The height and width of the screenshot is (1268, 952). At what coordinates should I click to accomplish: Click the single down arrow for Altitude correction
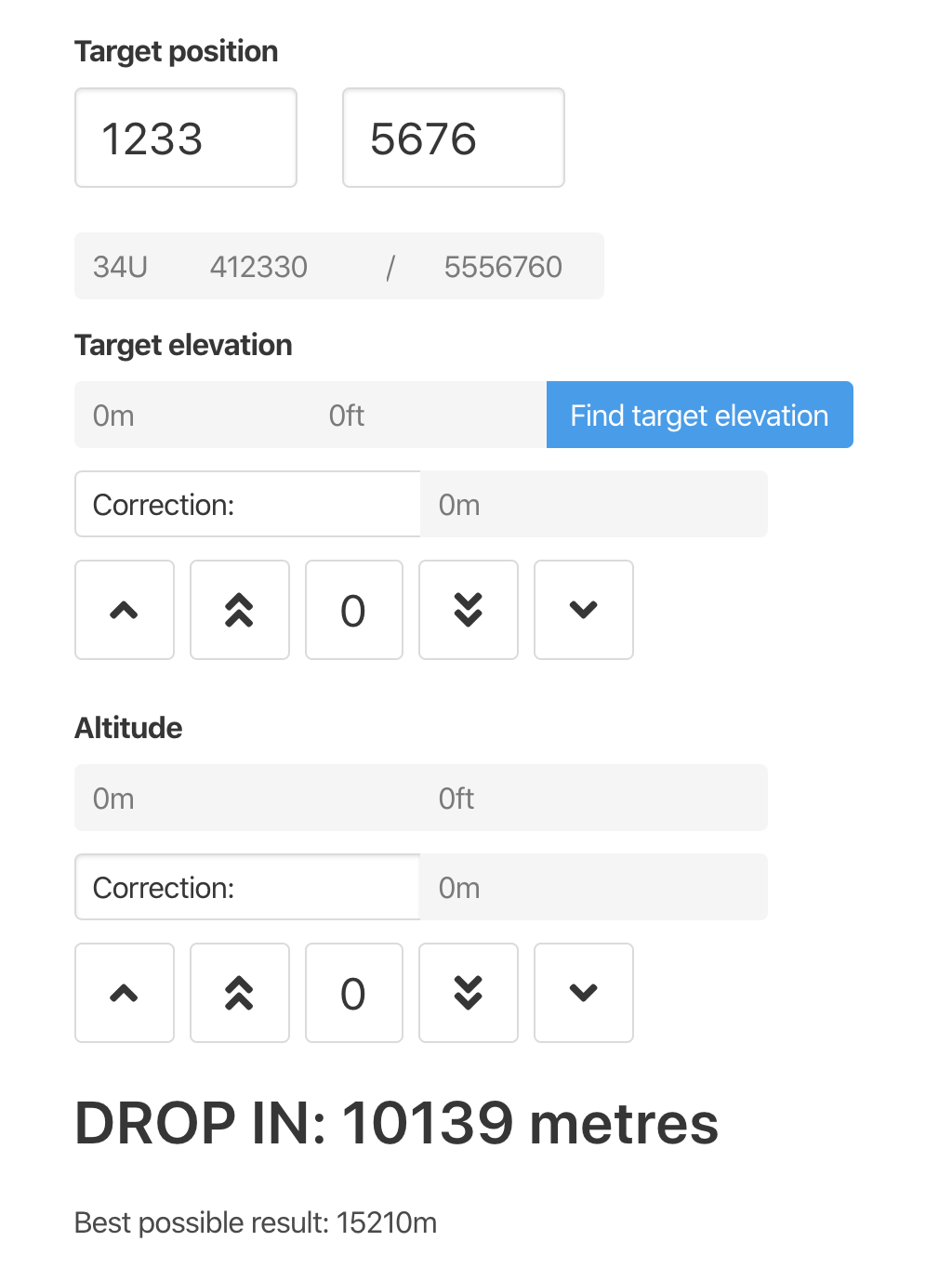(583, 993)
